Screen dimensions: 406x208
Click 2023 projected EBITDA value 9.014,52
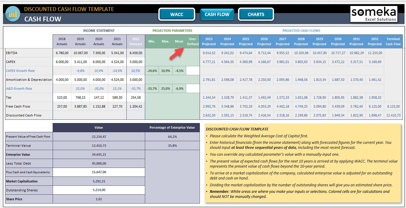(x=209, y=53)
